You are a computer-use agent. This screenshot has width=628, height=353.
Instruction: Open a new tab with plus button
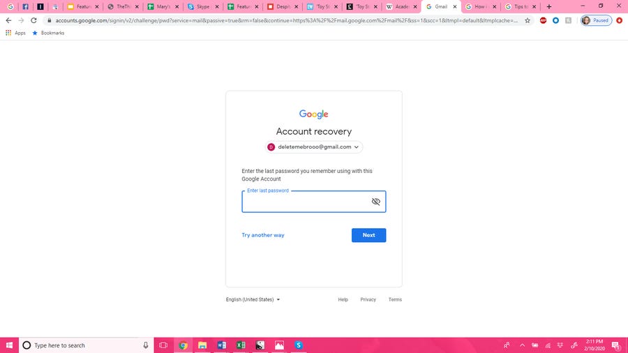[x=549, y=6]
